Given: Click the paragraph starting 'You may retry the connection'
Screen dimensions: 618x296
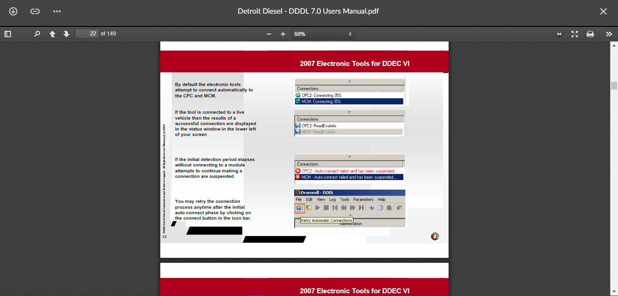Looking at the screenshot, I should [x=213, y=210].
